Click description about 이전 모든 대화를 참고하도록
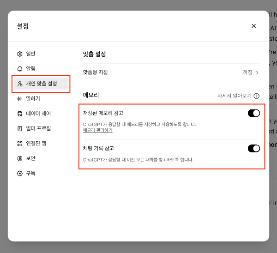 (138, 160)
